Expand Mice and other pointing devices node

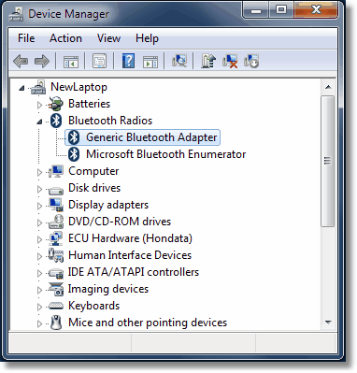[39, 323]
